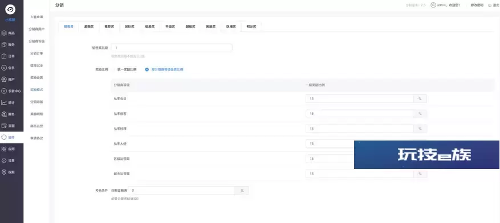Open 奖励明细 in the submenu
This screenshot has width=500, height=223.
pos(36,114)
